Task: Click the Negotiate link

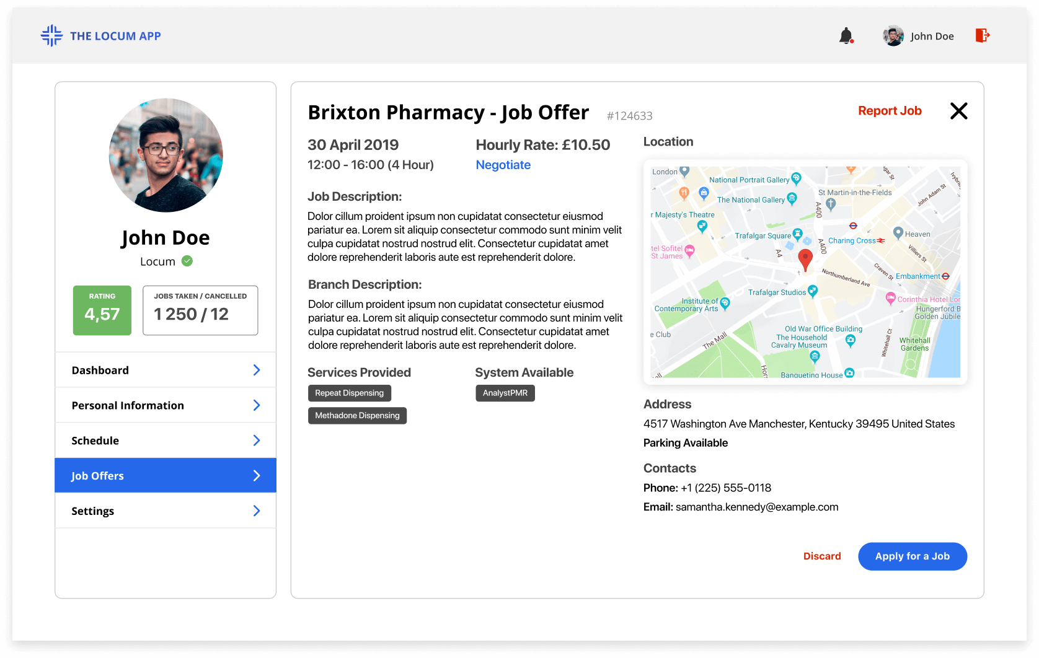Action: coord(503,165)
